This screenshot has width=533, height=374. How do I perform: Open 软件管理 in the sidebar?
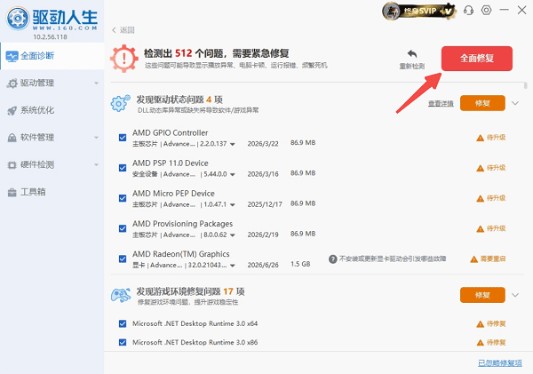[x=52, y=138]
